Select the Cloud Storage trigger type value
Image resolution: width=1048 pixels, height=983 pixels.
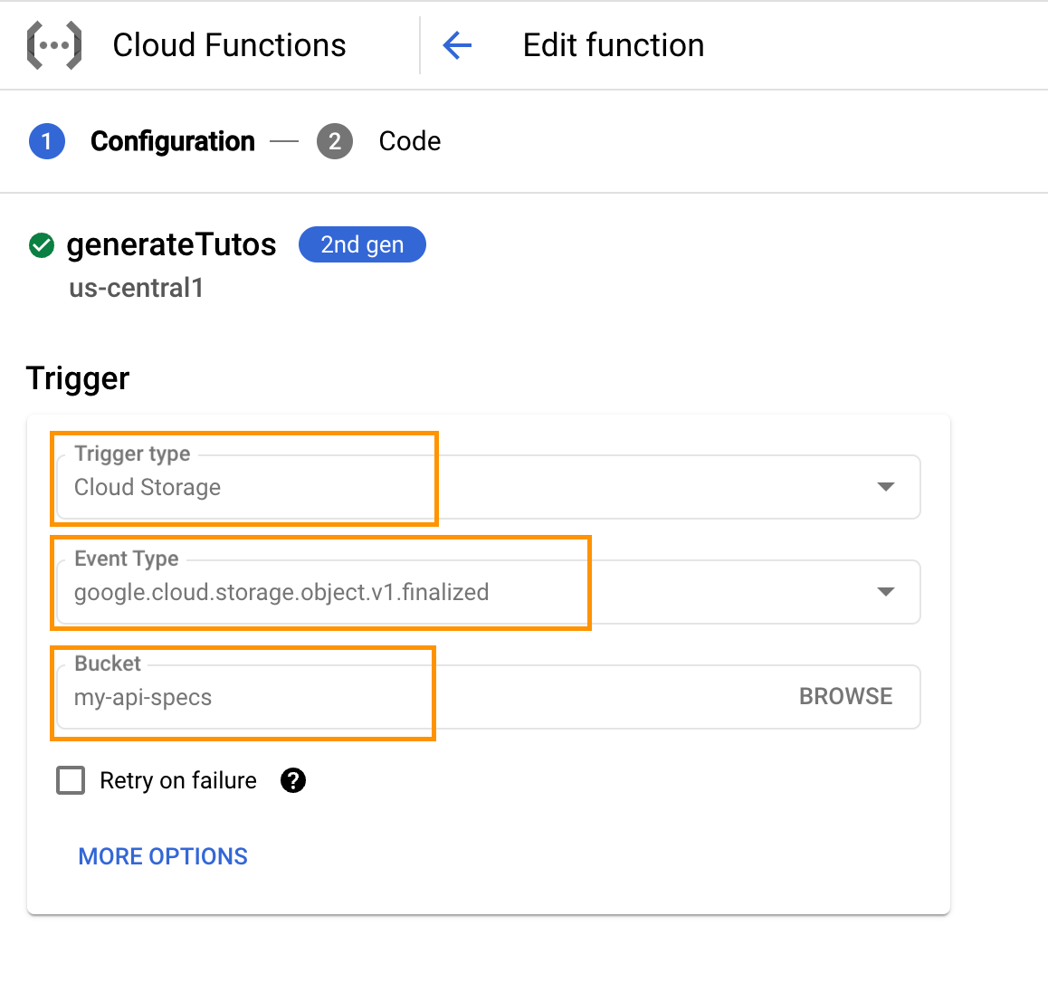pos(147,487)
